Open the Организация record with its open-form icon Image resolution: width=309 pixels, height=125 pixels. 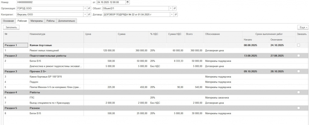coord(89,8)
